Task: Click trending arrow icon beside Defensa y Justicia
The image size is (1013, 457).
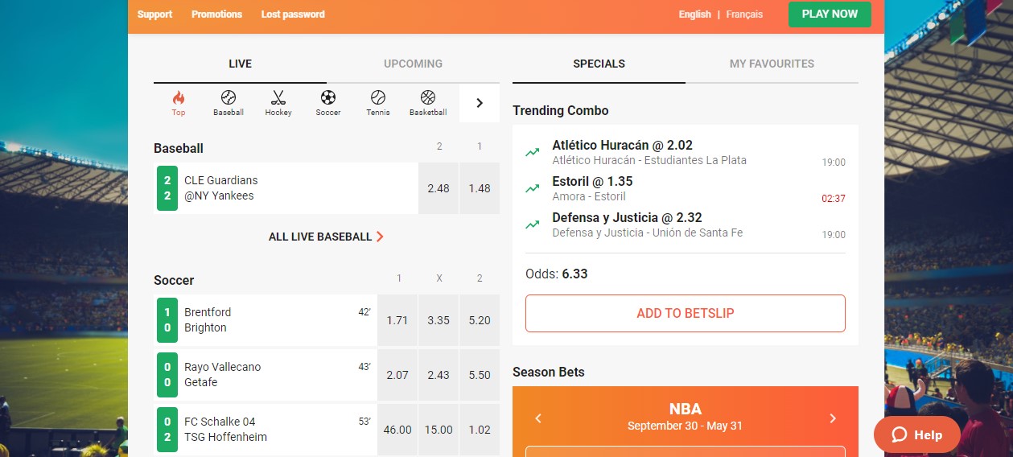Action: (532, 224)
